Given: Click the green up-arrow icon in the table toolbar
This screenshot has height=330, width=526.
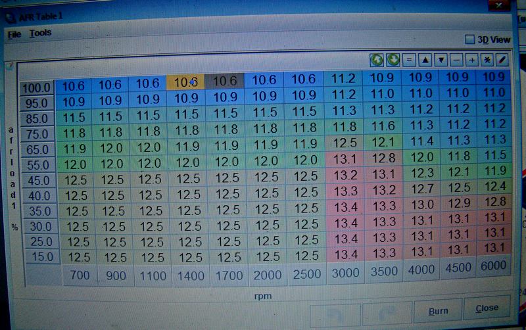Looking at the screenshot, I should 377,60.
